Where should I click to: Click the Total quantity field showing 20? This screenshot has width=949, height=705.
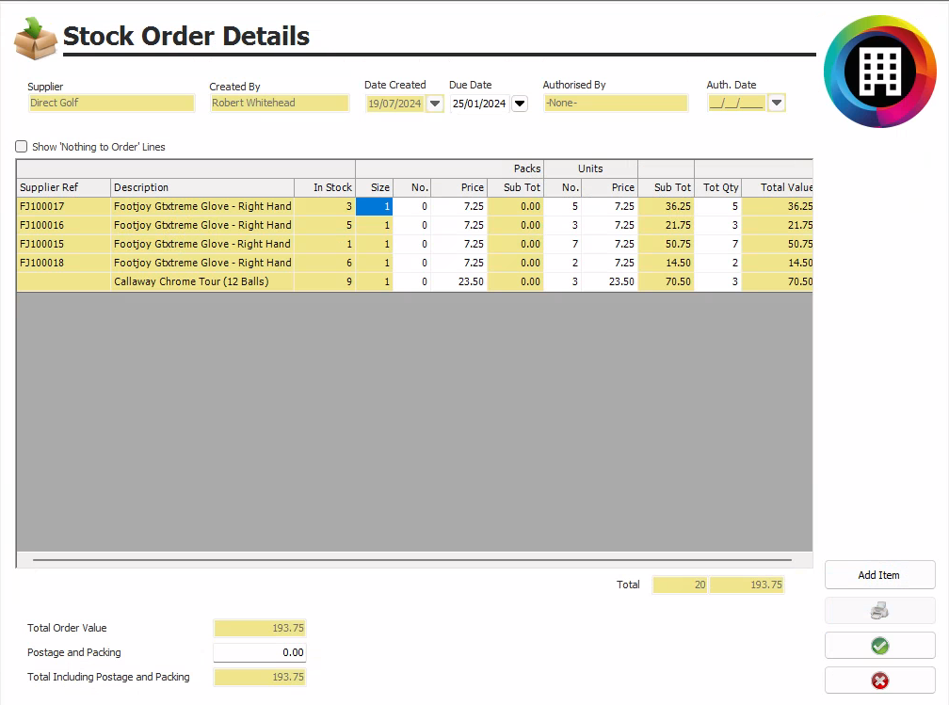click(x=681, y=585)
